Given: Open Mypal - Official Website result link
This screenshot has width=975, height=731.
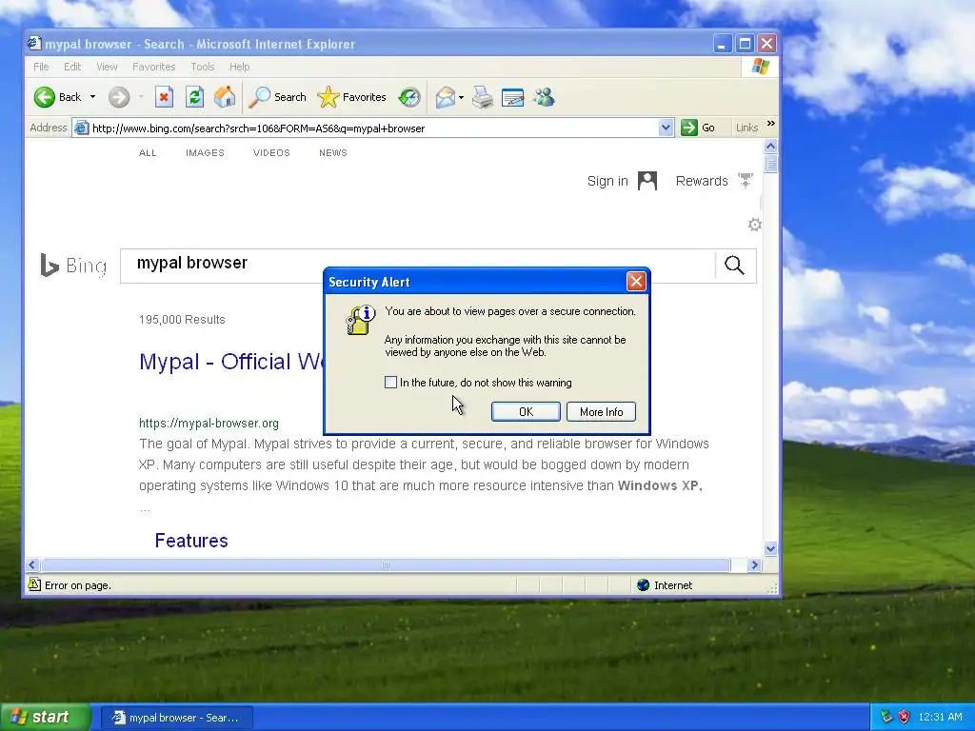Looking at the screenshot, I should point(230,361).
